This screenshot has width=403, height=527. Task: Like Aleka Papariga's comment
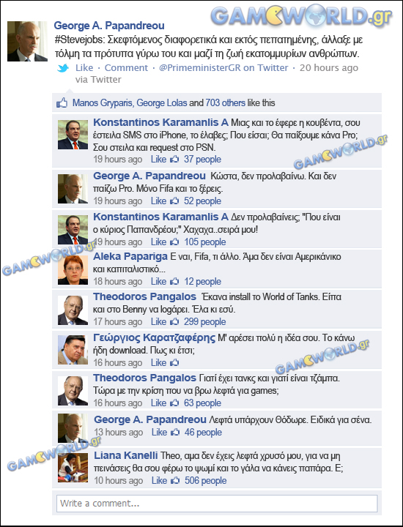point(158,282)
